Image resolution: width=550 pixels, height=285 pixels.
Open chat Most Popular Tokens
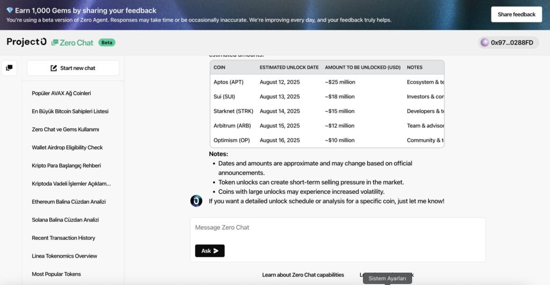point(56,274)
